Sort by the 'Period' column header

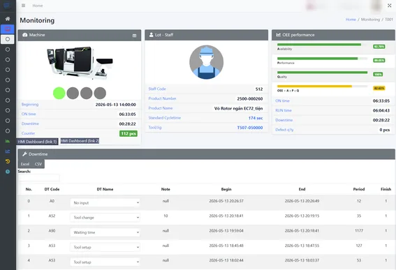click(x=359, y=189)
